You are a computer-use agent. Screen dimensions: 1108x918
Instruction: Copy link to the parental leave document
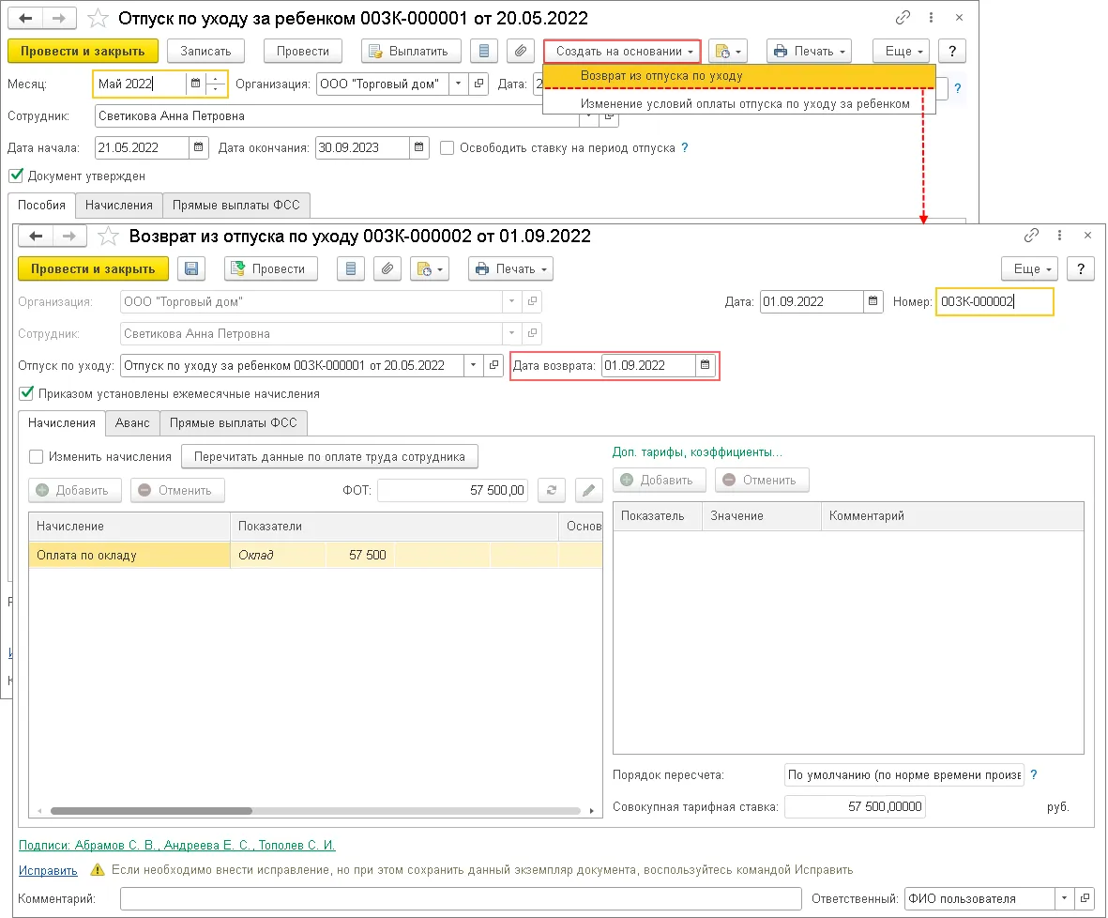[903, 18]
